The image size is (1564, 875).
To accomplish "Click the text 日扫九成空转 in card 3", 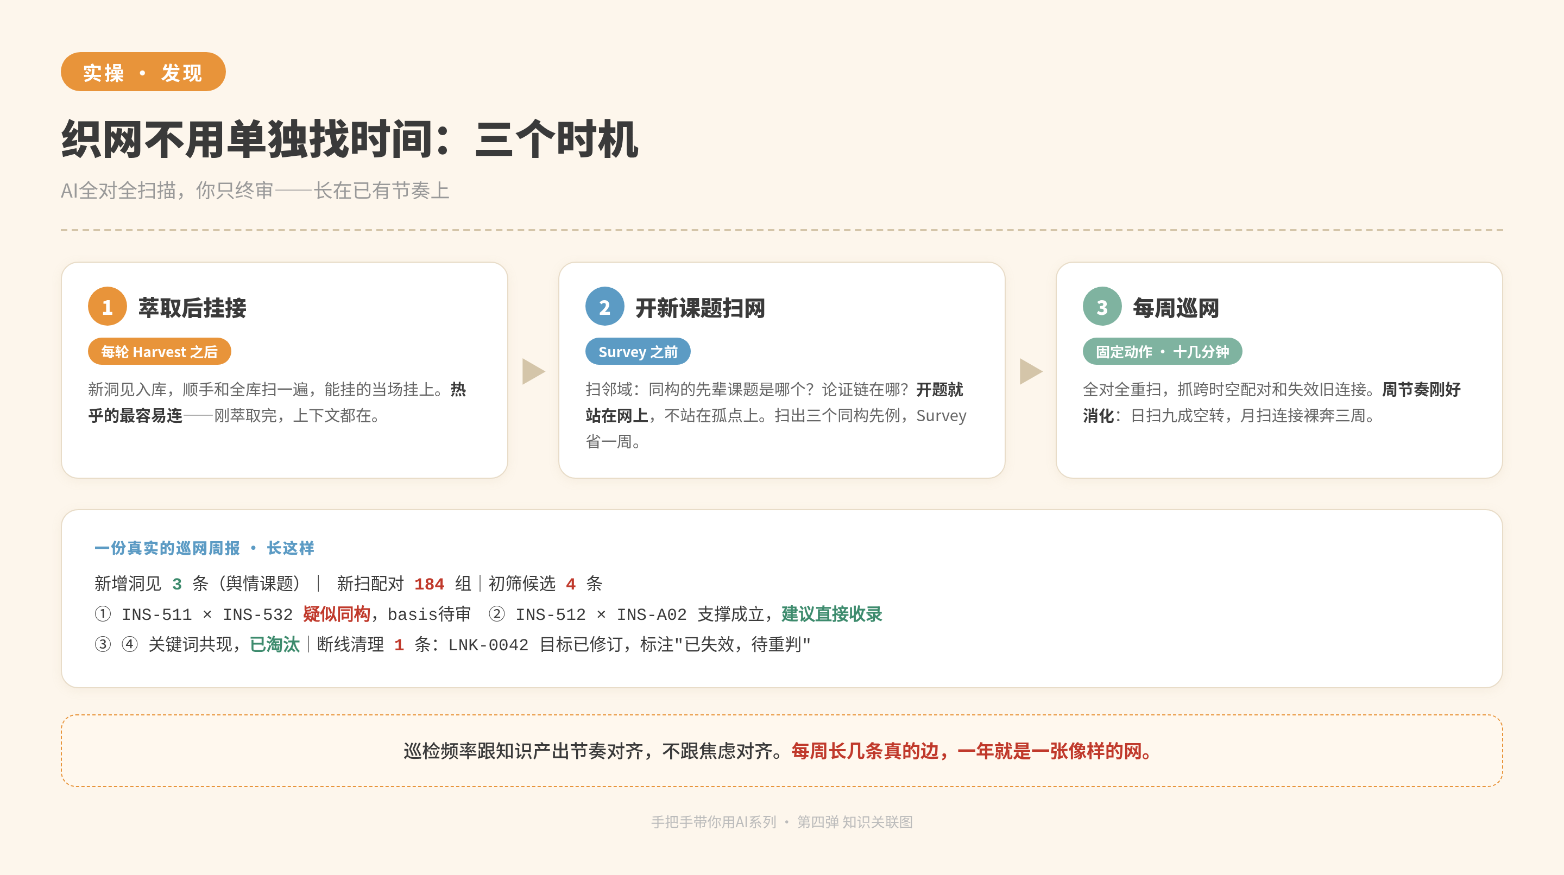I will (1177, 416).
